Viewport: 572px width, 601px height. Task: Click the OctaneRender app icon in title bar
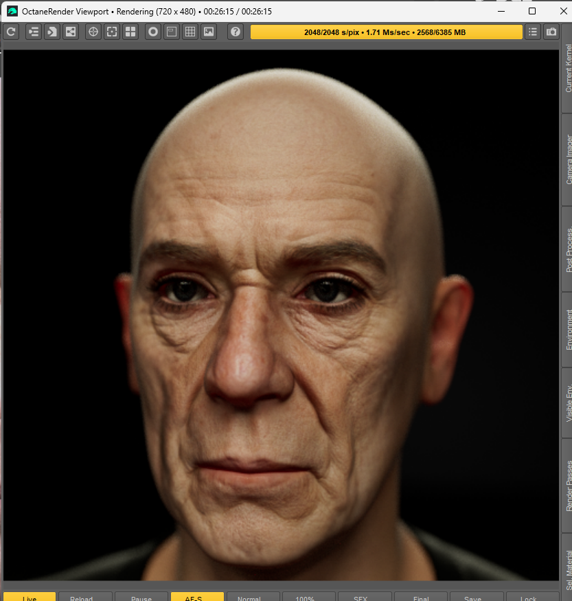tap(12, 11)
